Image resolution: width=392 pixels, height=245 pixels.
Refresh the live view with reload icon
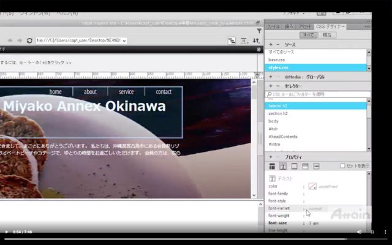coord(29,40)
